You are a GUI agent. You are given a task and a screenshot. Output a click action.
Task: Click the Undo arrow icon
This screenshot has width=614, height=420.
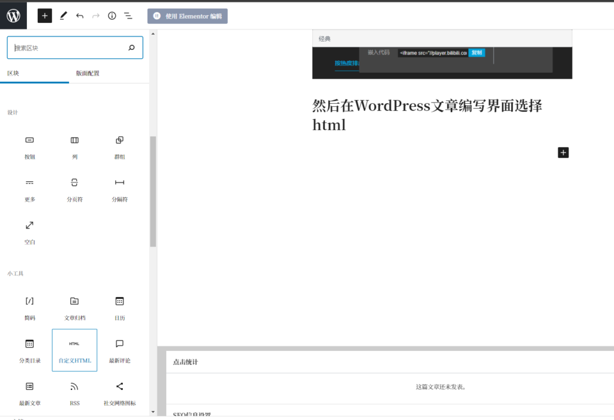coord(80,15)
